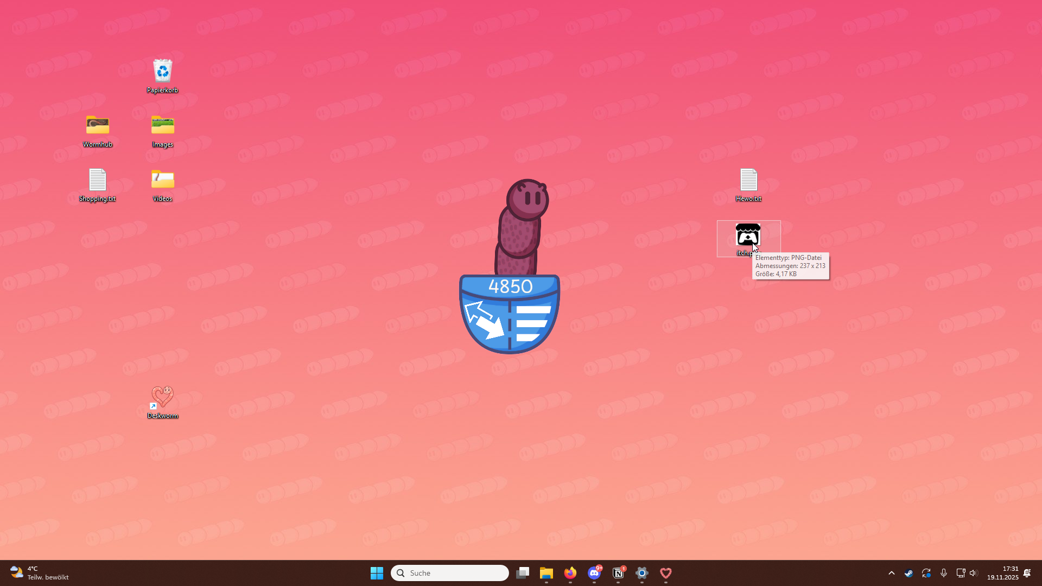
Task: Click the Deskworm worm character's head
Action: pos(527,200)
